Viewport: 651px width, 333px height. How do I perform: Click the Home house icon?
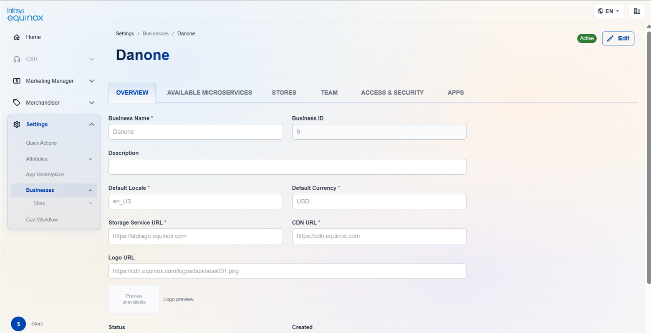[x=17, y=37]
